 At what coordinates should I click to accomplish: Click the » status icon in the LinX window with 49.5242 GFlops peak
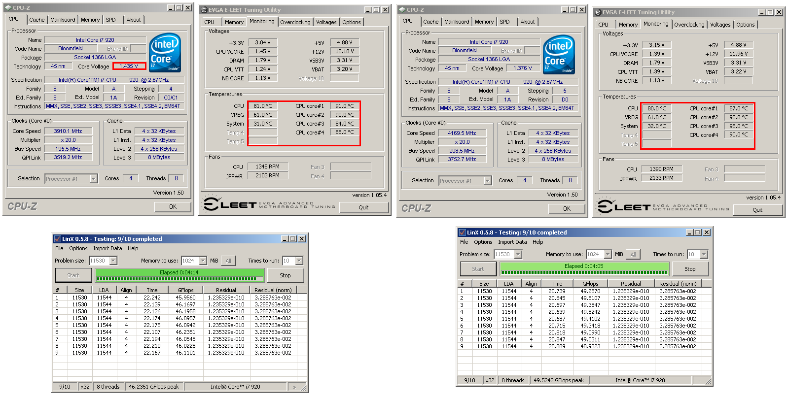(x=699, y=381)
